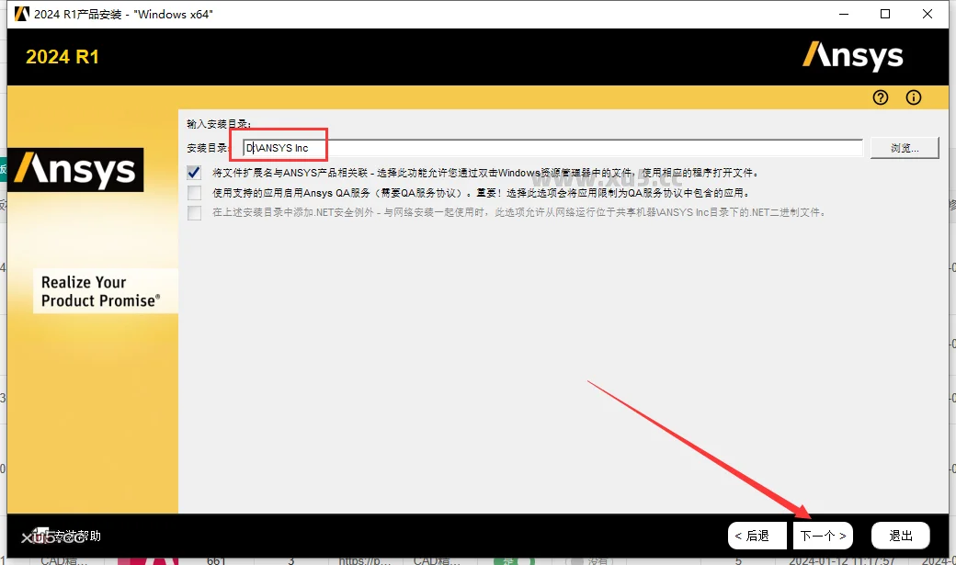
Task: Click the information circle icon
Action: [913, 97]
